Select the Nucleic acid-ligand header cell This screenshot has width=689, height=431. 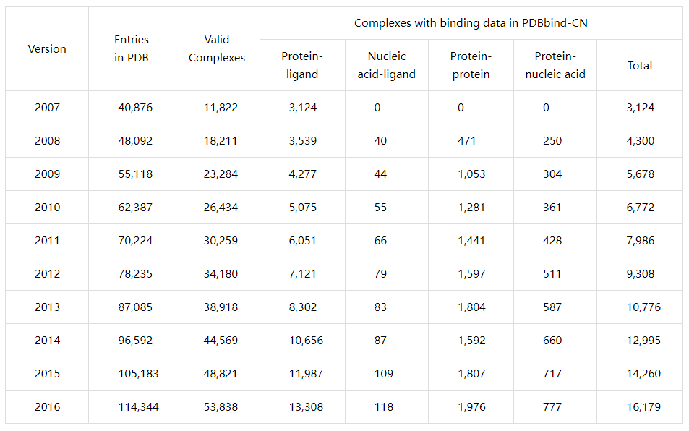(x=387, y=65)
